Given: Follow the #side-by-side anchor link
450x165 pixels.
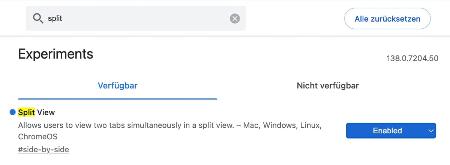Looking at the screenshot, I should coord(43,150).
